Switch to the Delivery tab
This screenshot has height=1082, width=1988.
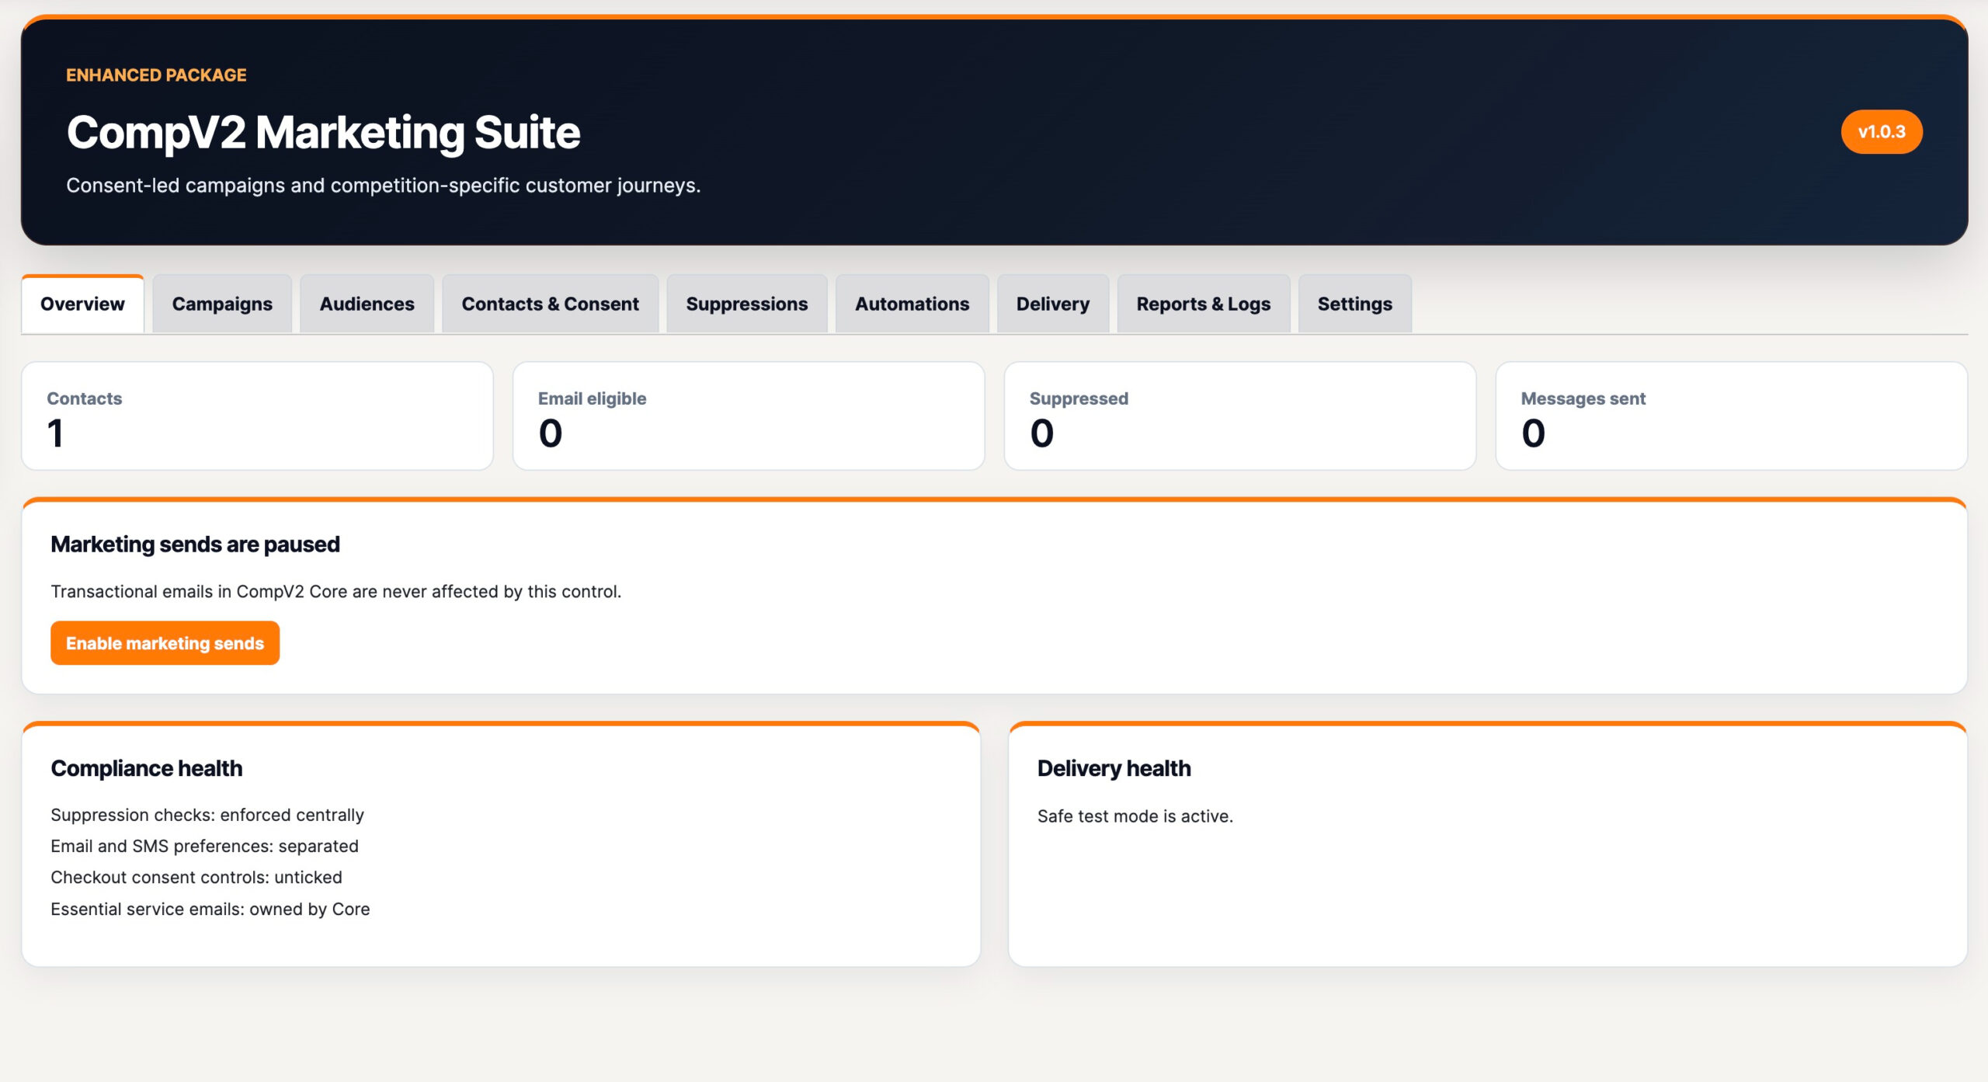click(x=1052, y=304)
